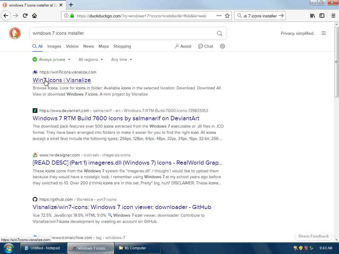Switch to the Images tab
339x254 pixels.
tap(54, 46)
